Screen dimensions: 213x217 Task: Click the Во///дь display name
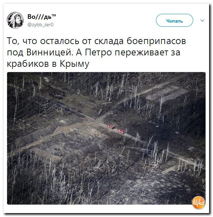coord(39,17)
